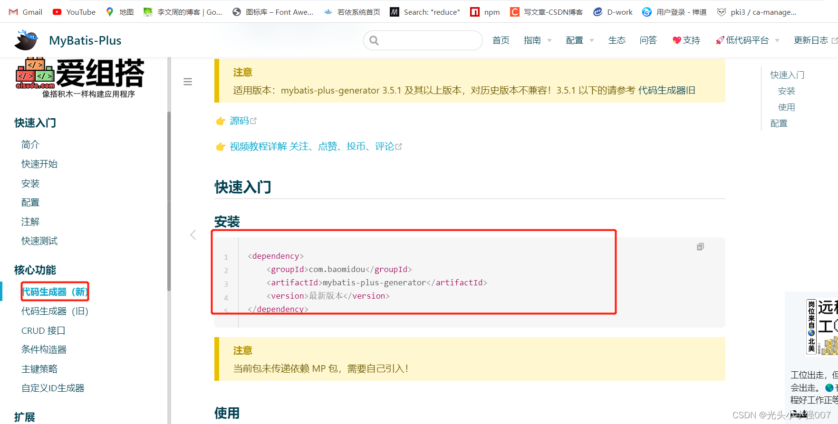This screenshot has height=424, width=838.
Task: Select 快速测试 in sidebar
Action: [x=39, y=241]
